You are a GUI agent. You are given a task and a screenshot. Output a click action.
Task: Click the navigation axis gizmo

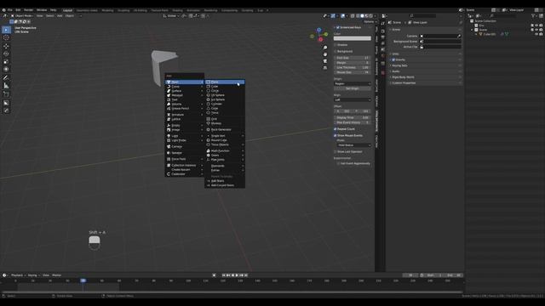pyautogui.click(x=319, y=34)
